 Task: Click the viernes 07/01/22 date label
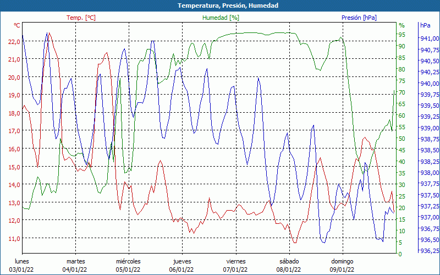(235, 266)
